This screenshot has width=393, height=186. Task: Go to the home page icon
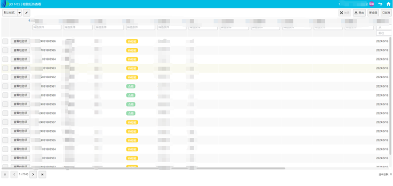[388, 4]
